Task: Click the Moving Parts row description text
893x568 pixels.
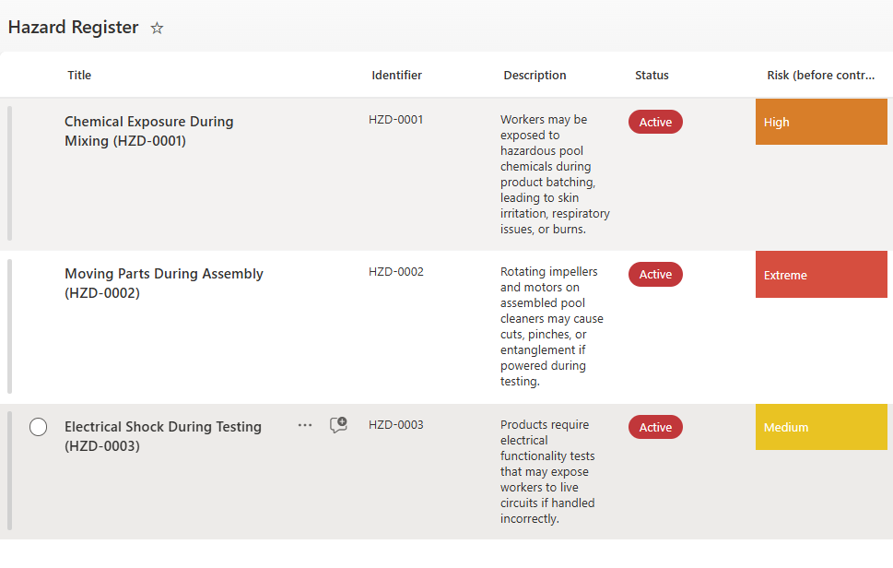Action: (551, 326)
